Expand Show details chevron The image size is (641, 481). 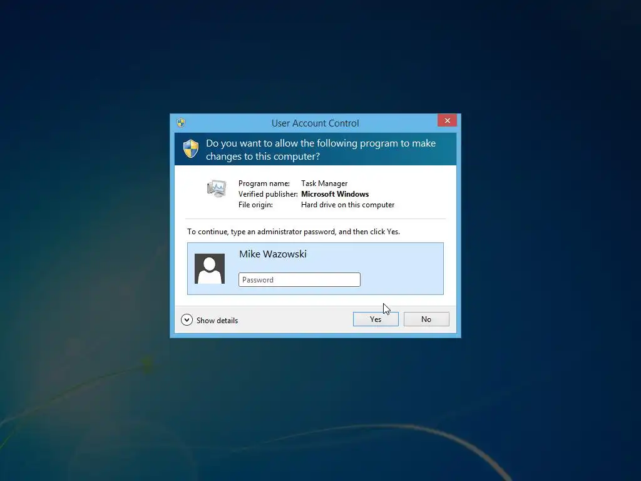(187, 320)
